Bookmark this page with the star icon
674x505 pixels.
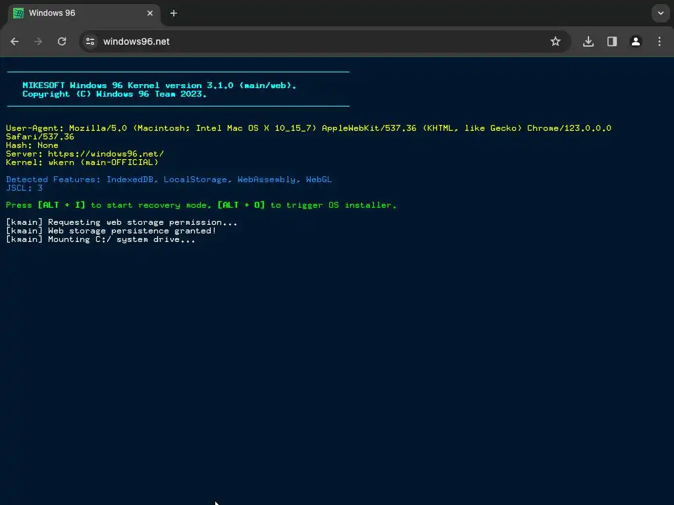tap(556, 41)
